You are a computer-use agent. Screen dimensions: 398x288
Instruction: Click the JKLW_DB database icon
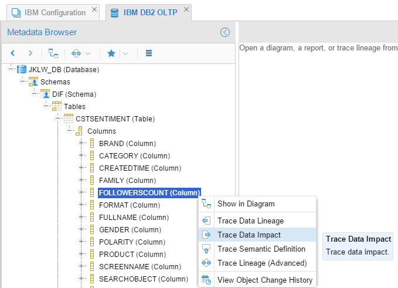pyautogui.click(x=22, y=69)
